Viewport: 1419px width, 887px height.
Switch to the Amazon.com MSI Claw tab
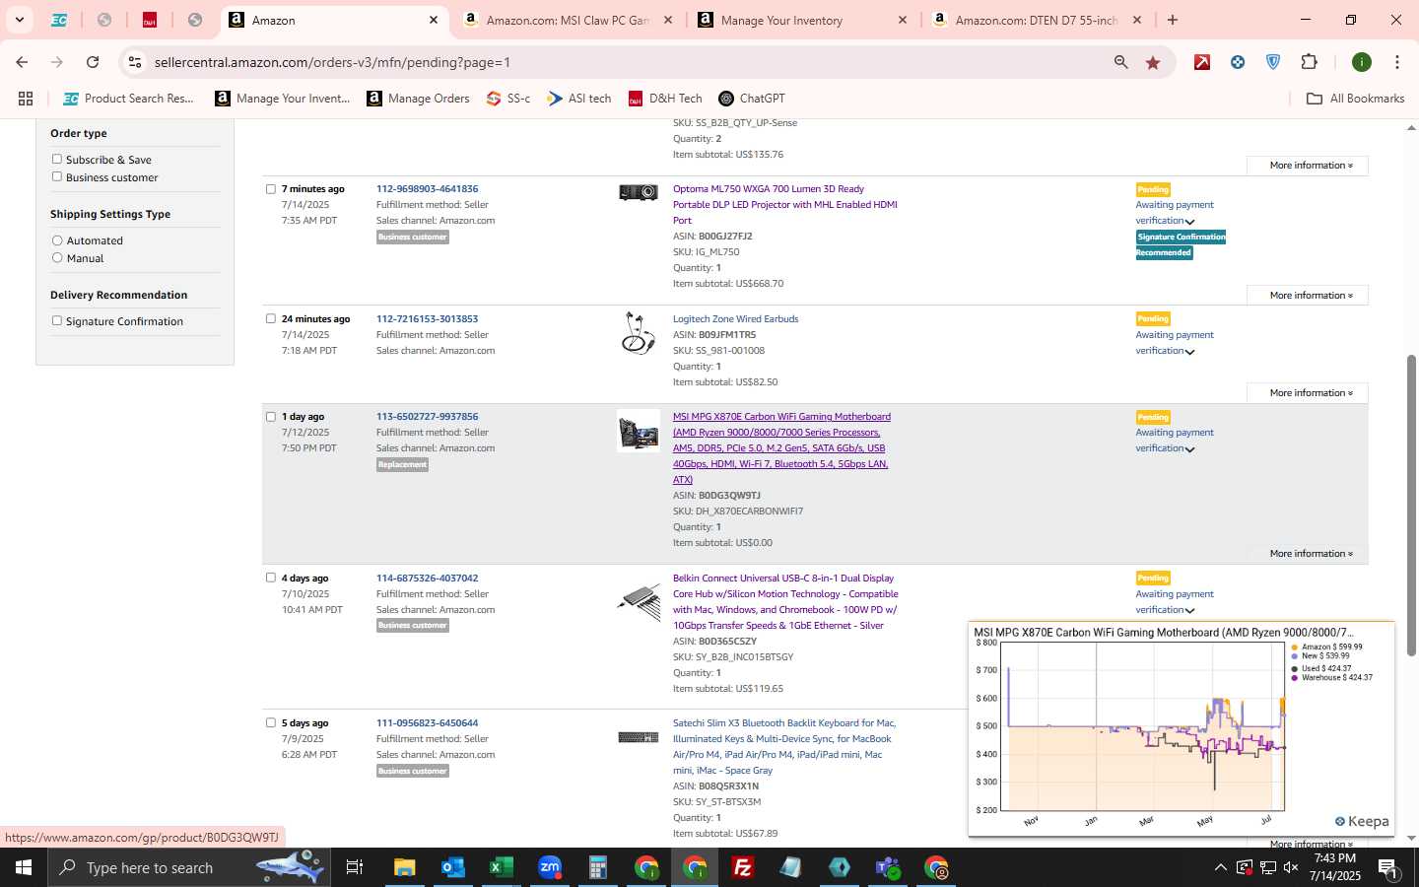[x=566, y=20]
